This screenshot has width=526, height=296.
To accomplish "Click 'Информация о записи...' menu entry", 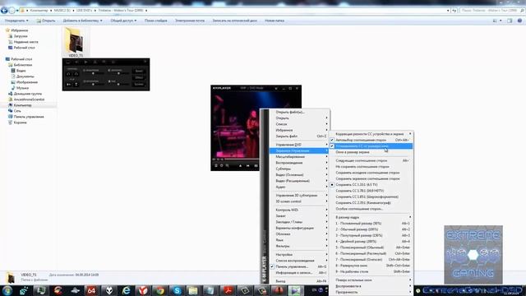I will (x=299, y=272).
